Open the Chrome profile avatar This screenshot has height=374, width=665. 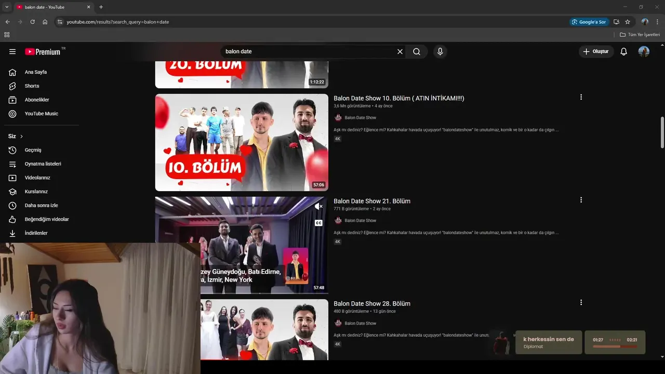click(645, 22)
